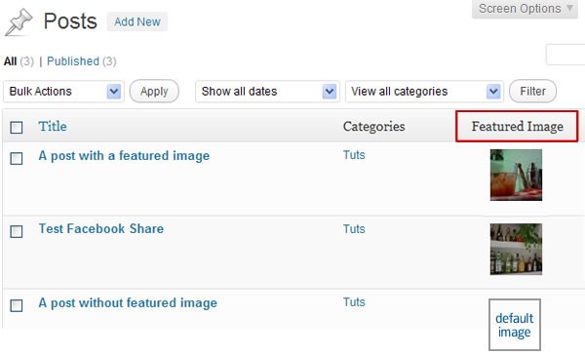Viewport: 585px width, 356px height.
Task: Click the Apply button
Action: [x=154, y=91]
